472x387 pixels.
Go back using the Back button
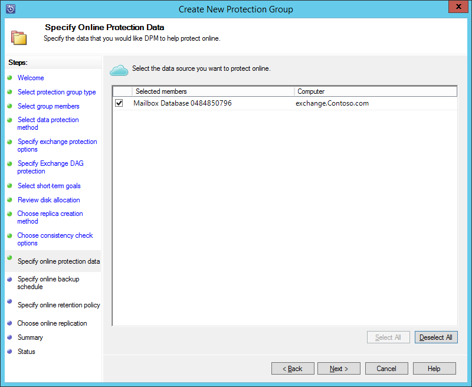[x=293, y=368]
